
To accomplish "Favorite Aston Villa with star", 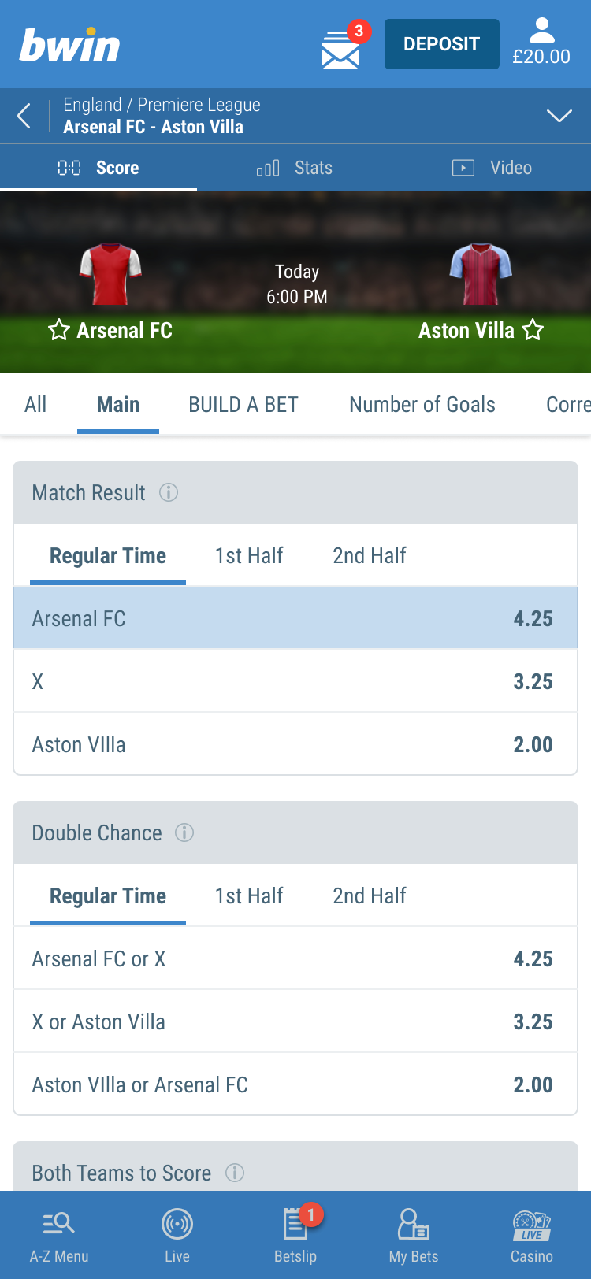I will [533, 330].
